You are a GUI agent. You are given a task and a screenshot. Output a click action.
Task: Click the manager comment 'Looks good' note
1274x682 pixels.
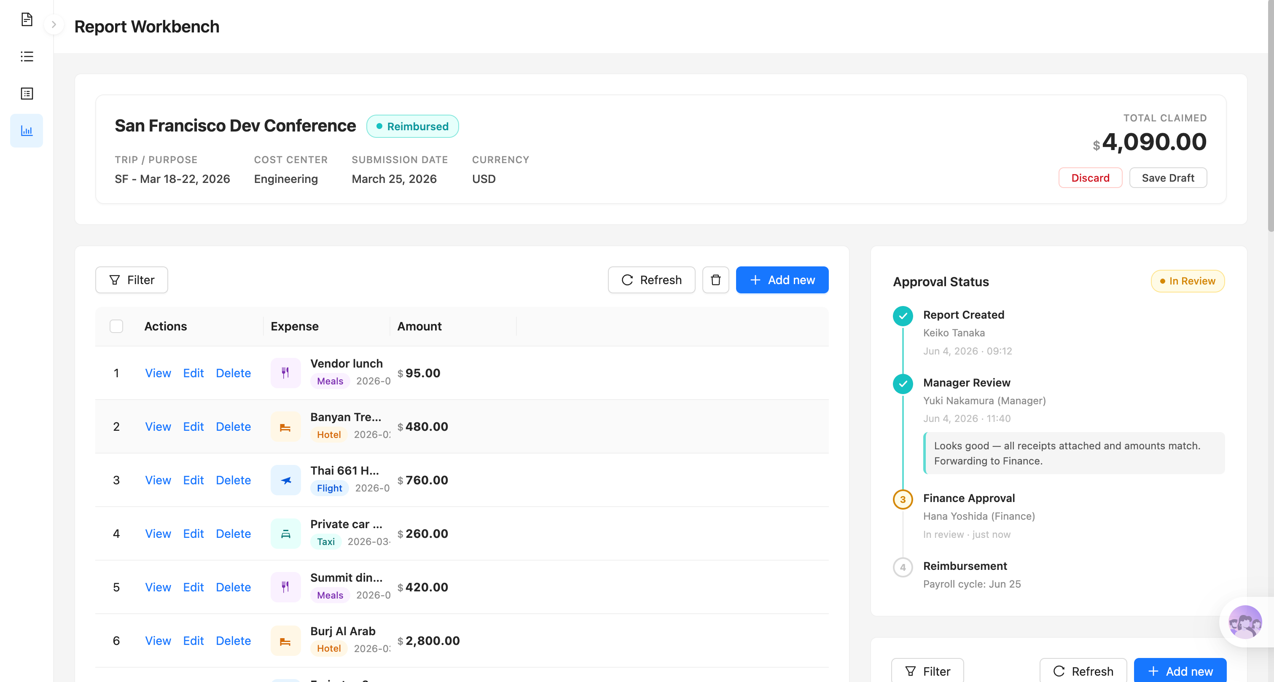(1074, 453)
